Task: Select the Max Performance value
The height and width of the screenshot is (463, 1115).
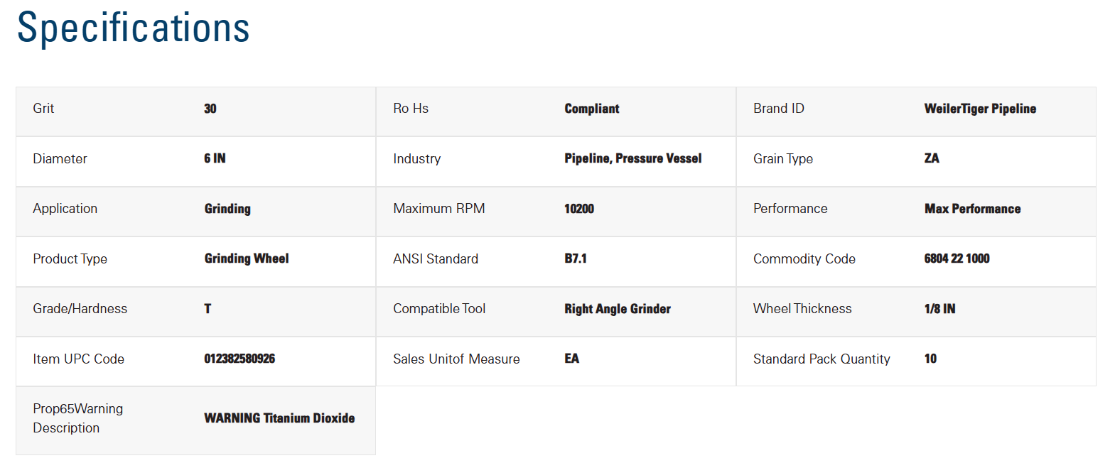Action: [972, 209]
